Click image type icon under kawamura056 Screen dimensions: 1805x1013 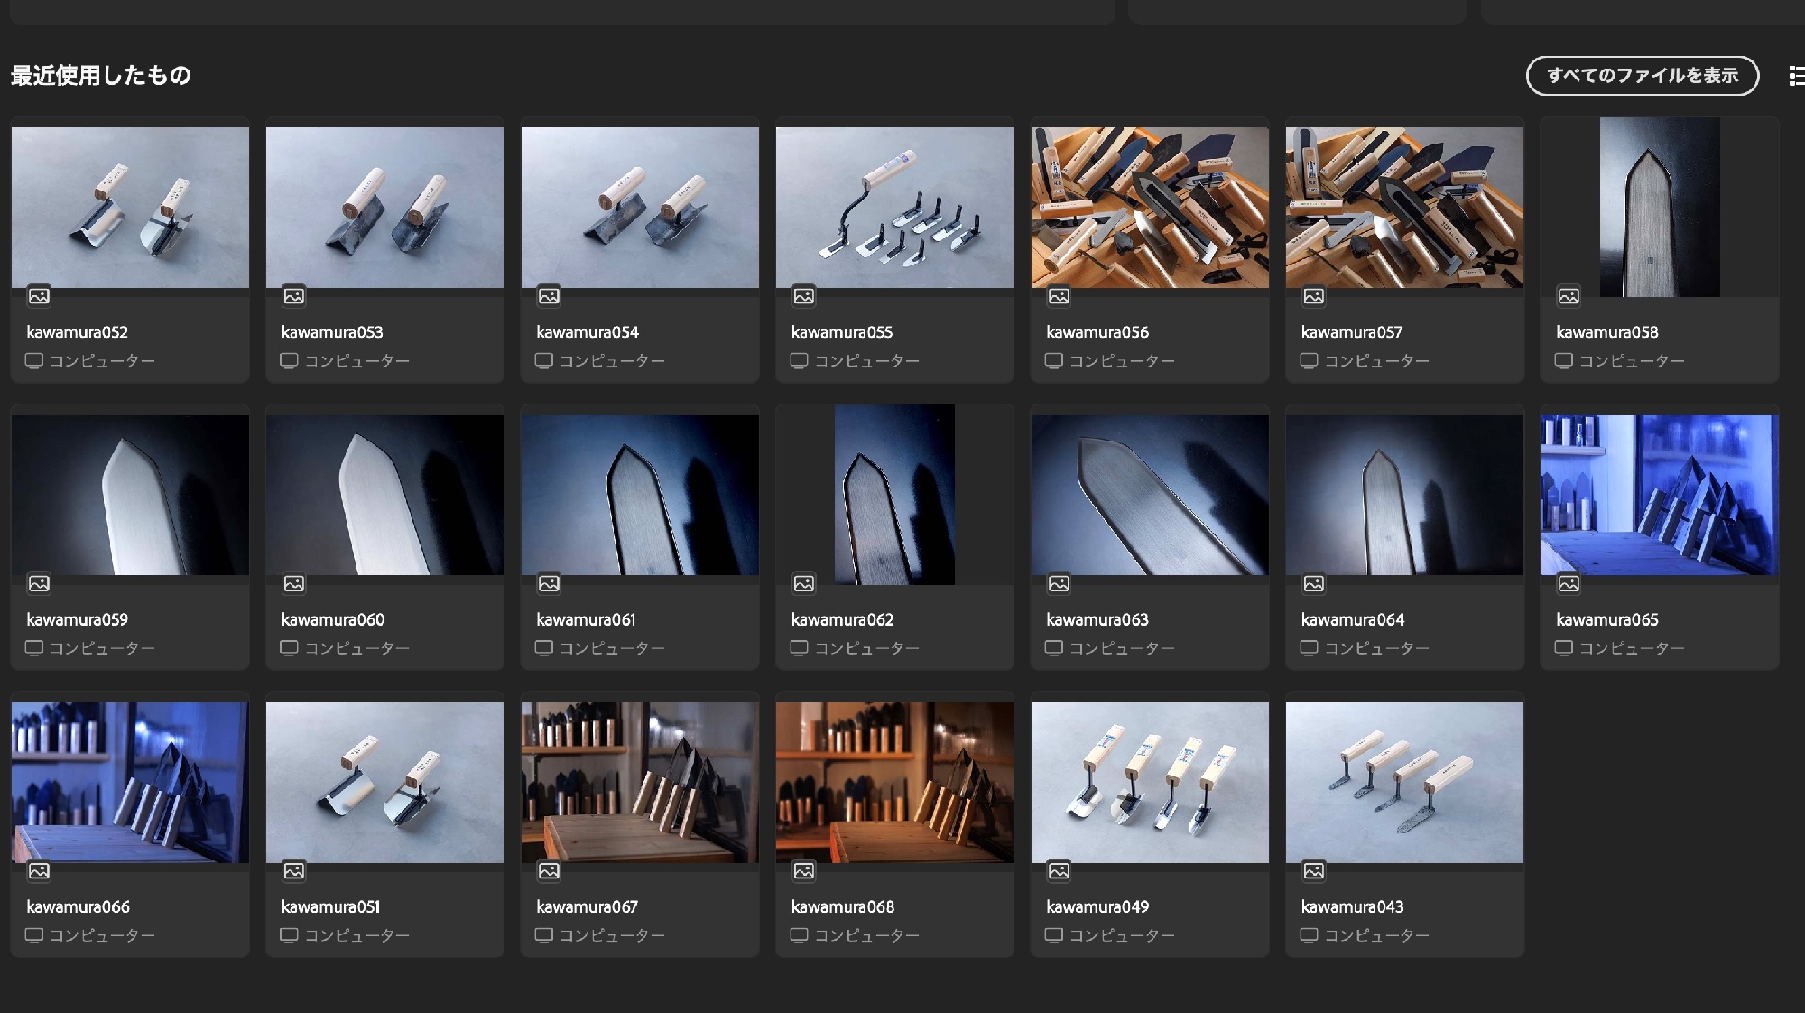point(1059,296)
